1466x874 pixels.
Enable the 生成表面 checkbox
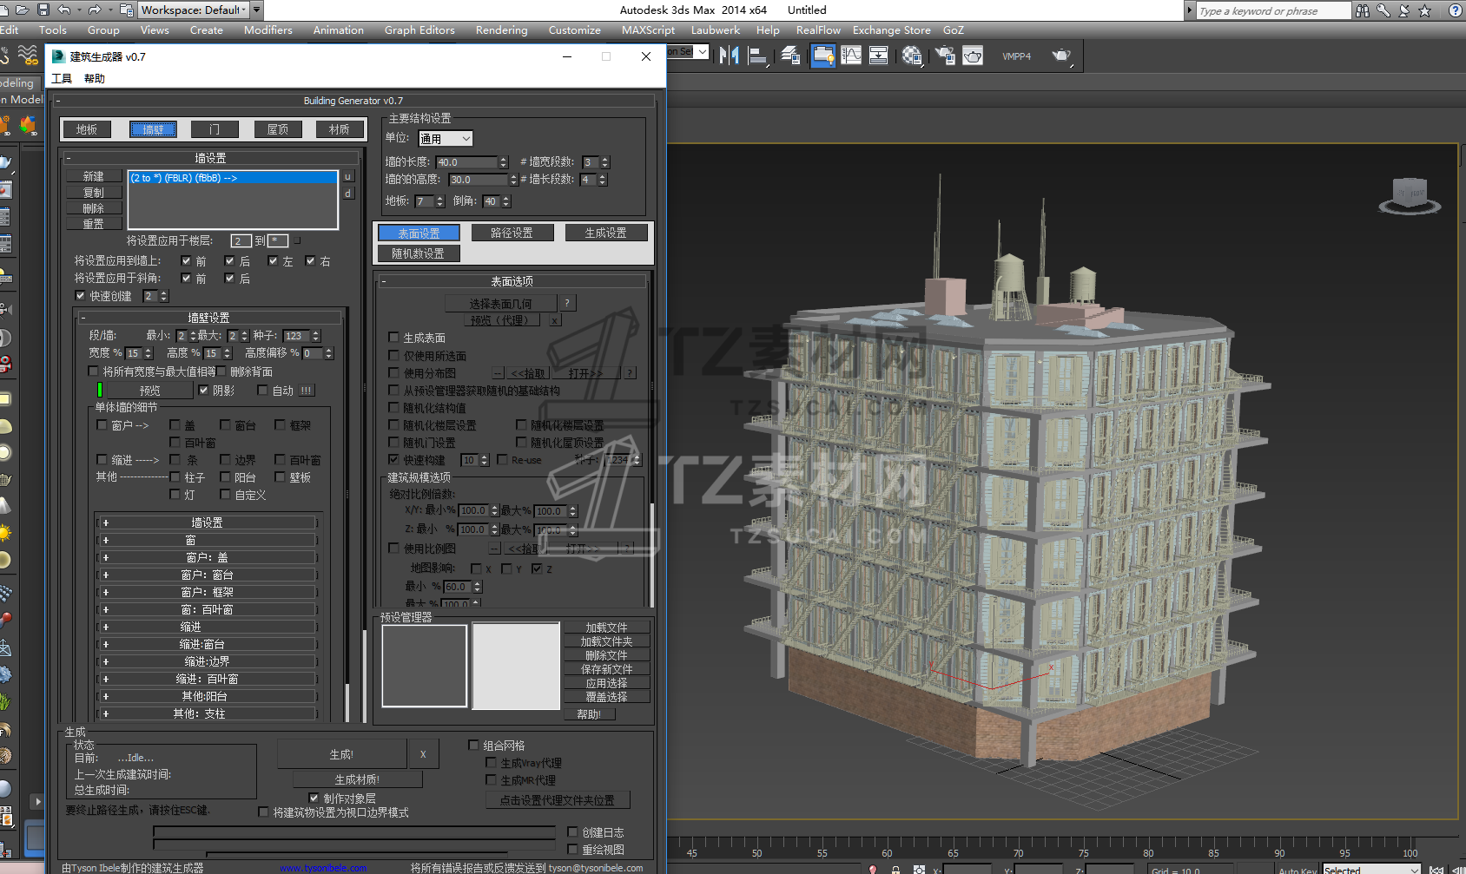[x=393, y=338]
